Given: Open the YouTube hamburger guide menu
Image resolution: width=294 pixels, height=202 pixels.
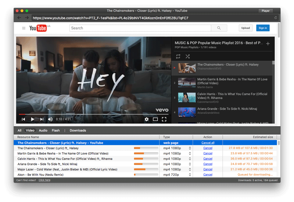Looking at the screenshot, I should [x=24, y=28].
